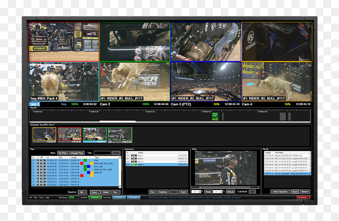This screenshot has height=221, width=339.
Task: Click the Clear tags button
Action: coord(116,153)
